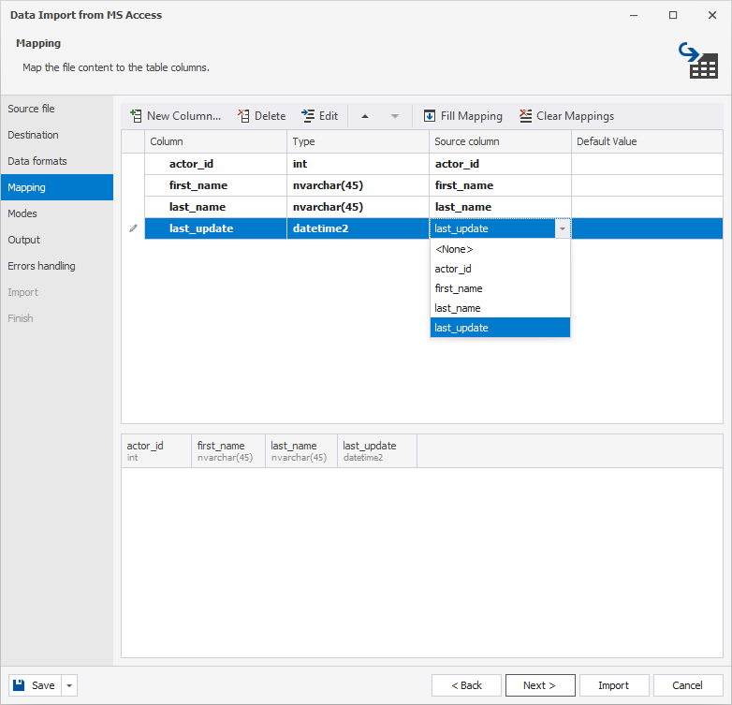The width and height of the screenshot is (732, 705).
Task: Click the last_name preview header
Action: 301,451
